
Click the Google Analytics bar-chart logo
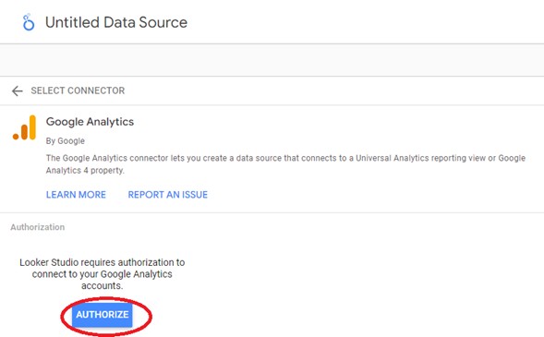[24, 127]
